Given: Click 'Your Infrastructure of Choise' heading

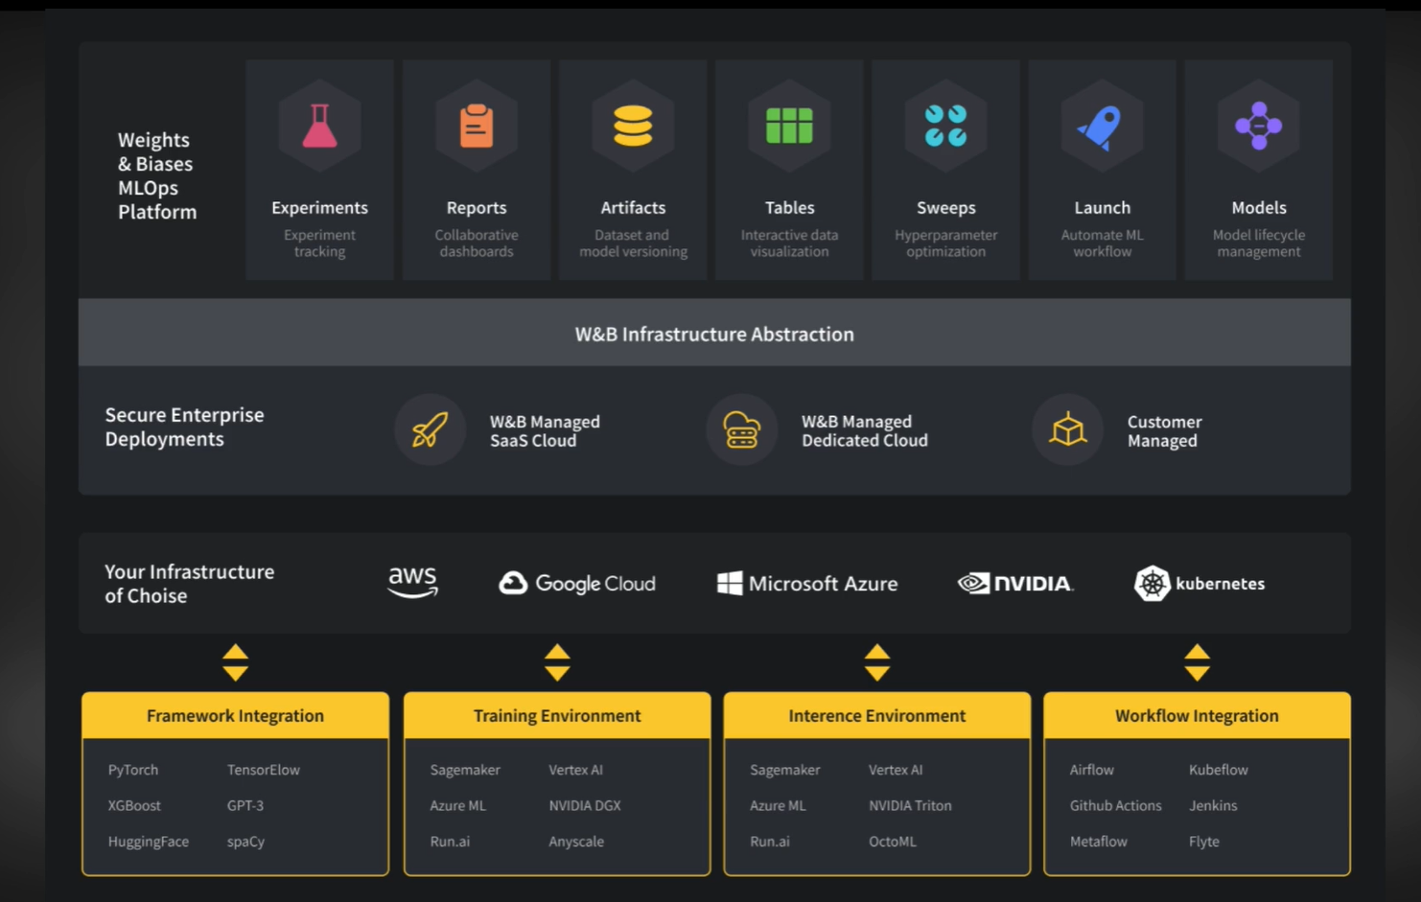Looking at the screenshot, I should (189, 584).
